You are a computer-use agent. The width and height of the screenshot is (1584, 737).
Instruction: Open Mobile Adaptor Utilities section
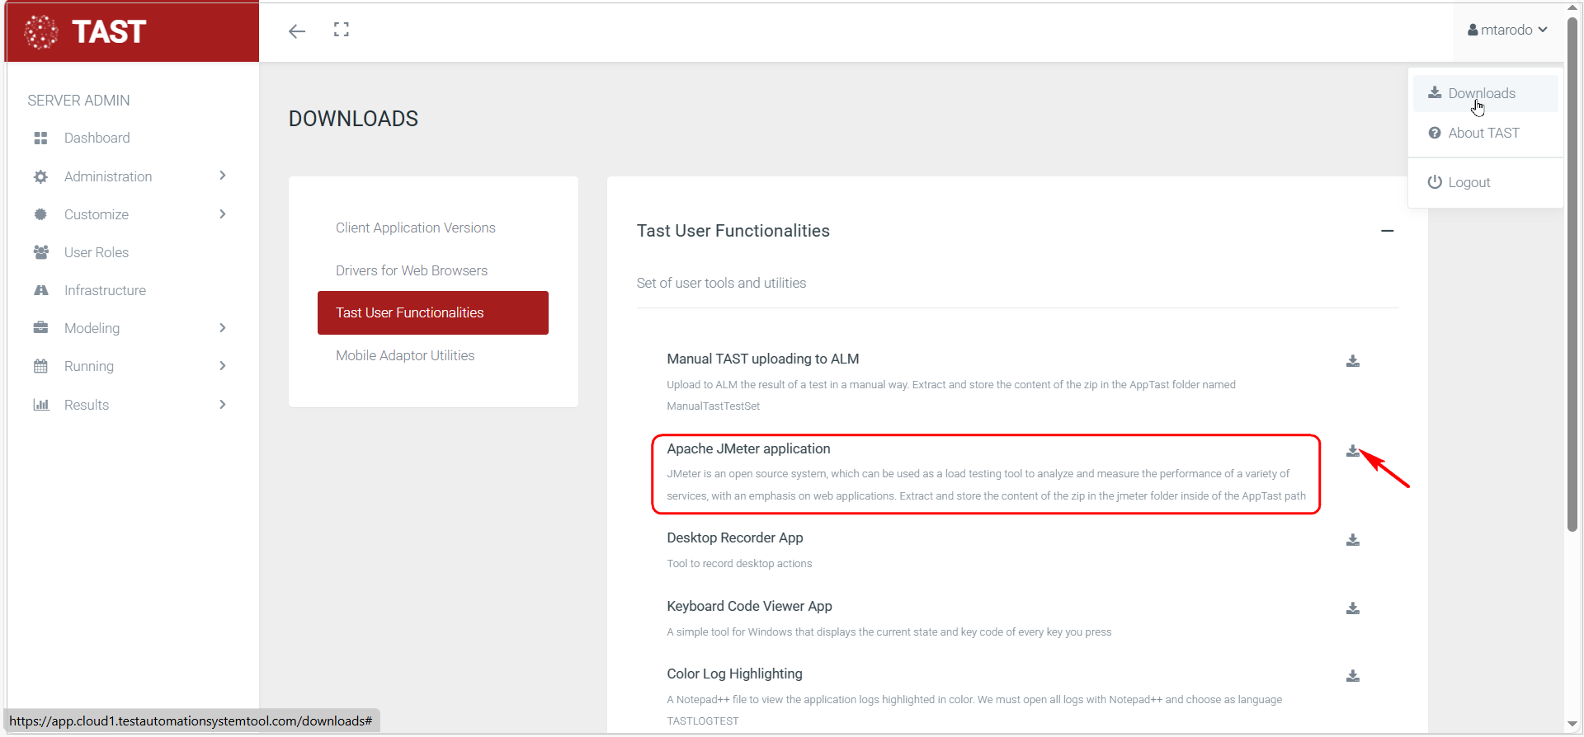tap(404, 355)
